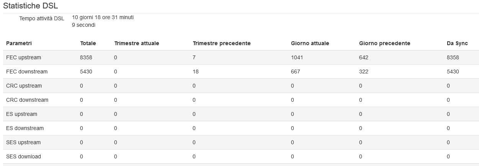Viewport: 479px width, 166px height.
Task: Select the FEC upstream row label
Action: tap(24, 57)
